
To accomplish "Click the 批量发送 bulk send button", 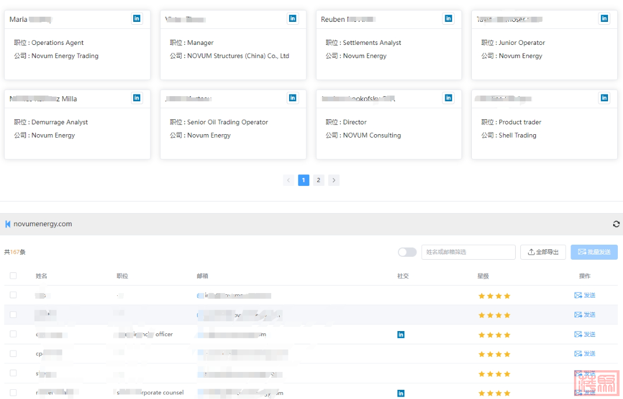I will tap(594, 252).
